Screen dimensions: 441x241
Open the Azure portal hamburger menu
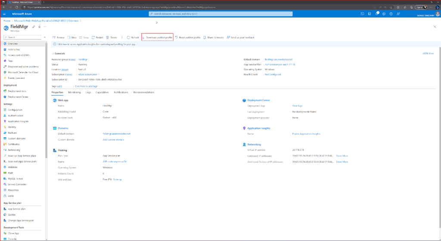click(4, 14)
